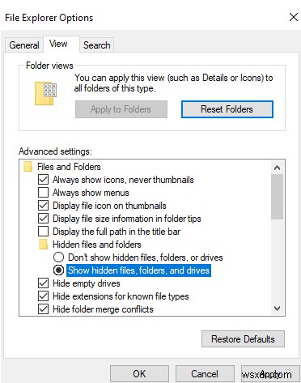Open the Search tab

pyautogui.click(x=97, y=45)
